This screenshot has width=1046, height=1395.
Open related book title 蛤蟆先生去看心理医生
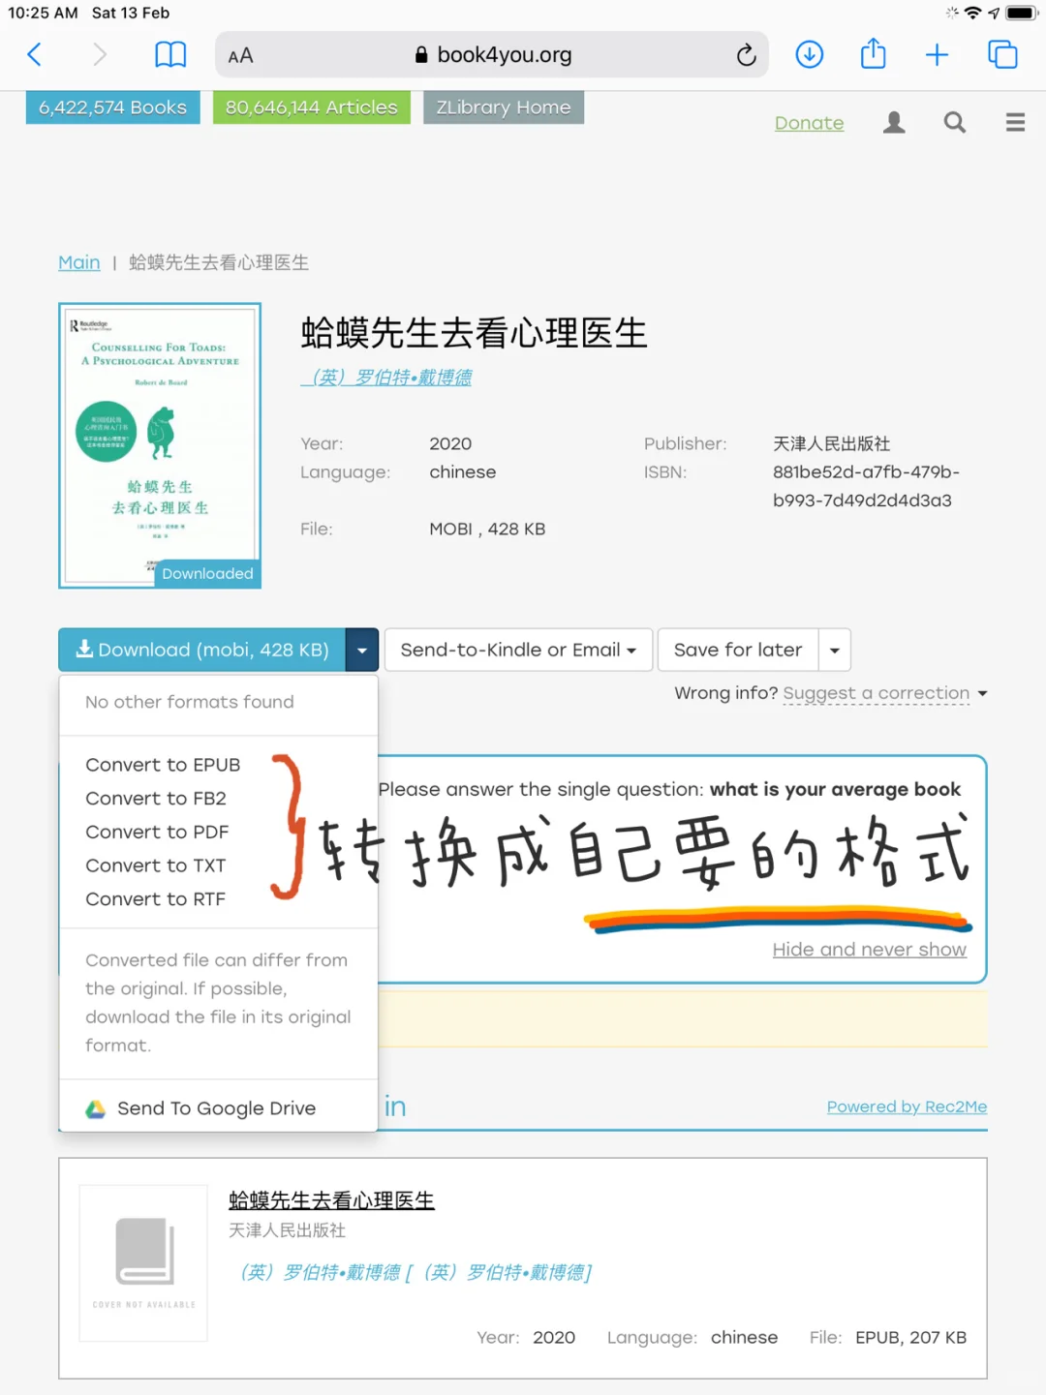click(331, 1200)
